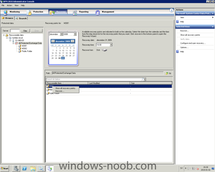This screenshot has height=172, width=215.
Task: Select december 30 on the calendar
Action: pyautogui.click(x=59, y=58)
